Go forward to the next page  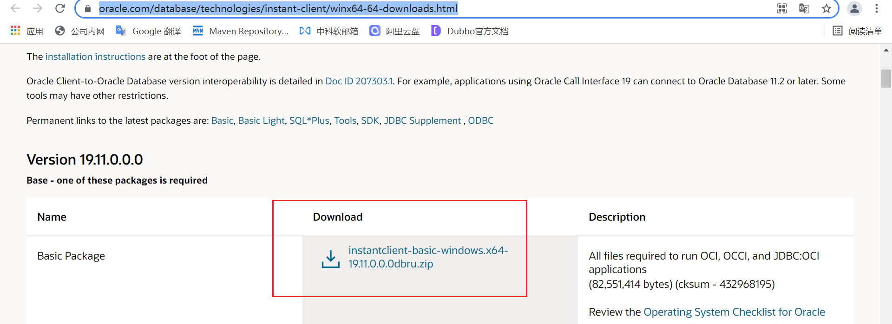point(38,8)
